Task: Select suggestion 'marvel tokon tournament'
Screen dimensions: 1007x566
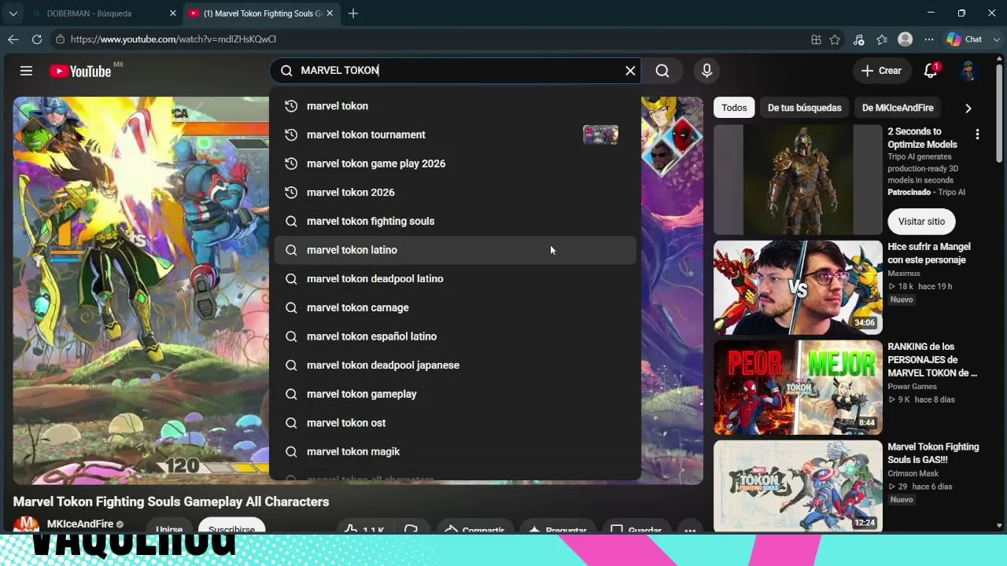Action: pos(456,134)
